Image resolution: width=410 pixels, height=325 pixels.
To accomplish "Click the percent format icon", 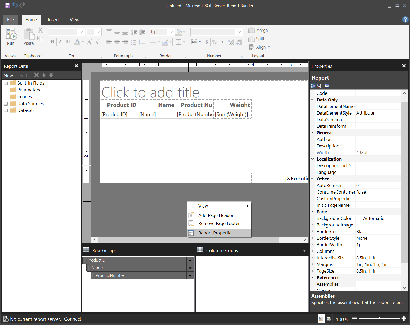I will click(214, 42).
